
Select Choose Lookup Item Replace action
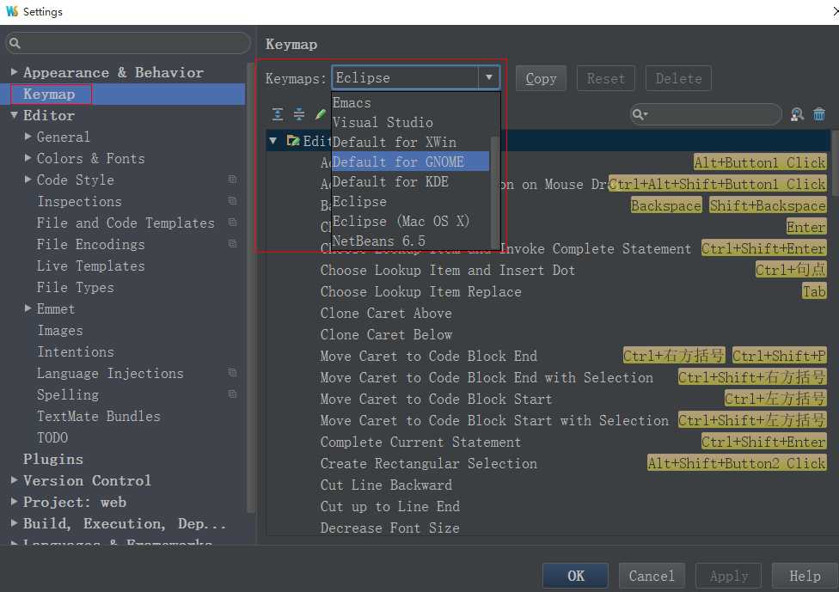[x=420, y=291]
